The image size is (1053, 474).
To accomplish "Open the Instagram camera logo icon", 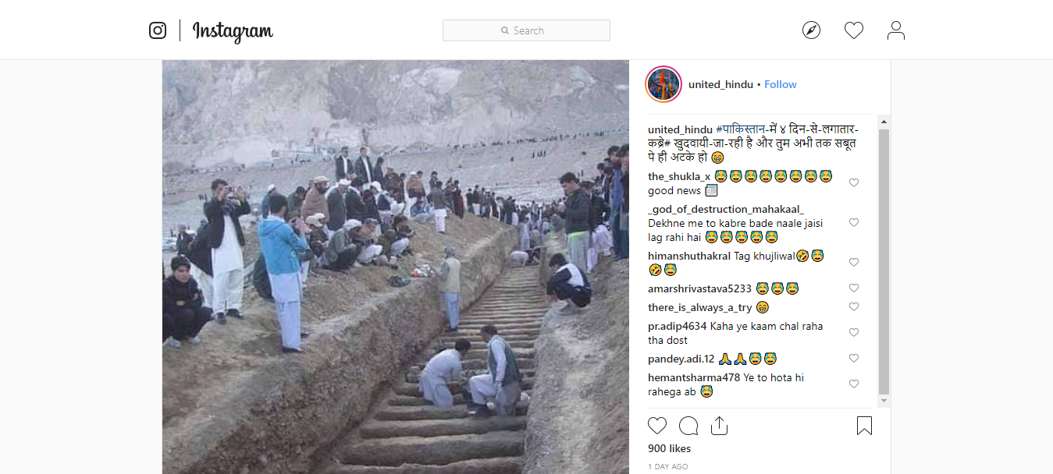I will pos(158,30).
